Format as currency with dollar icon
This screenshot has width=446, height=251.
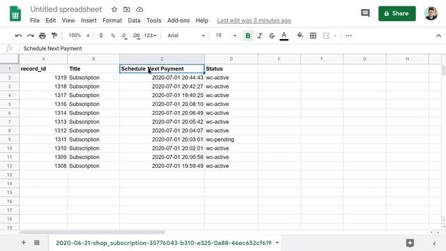(101, 36)
